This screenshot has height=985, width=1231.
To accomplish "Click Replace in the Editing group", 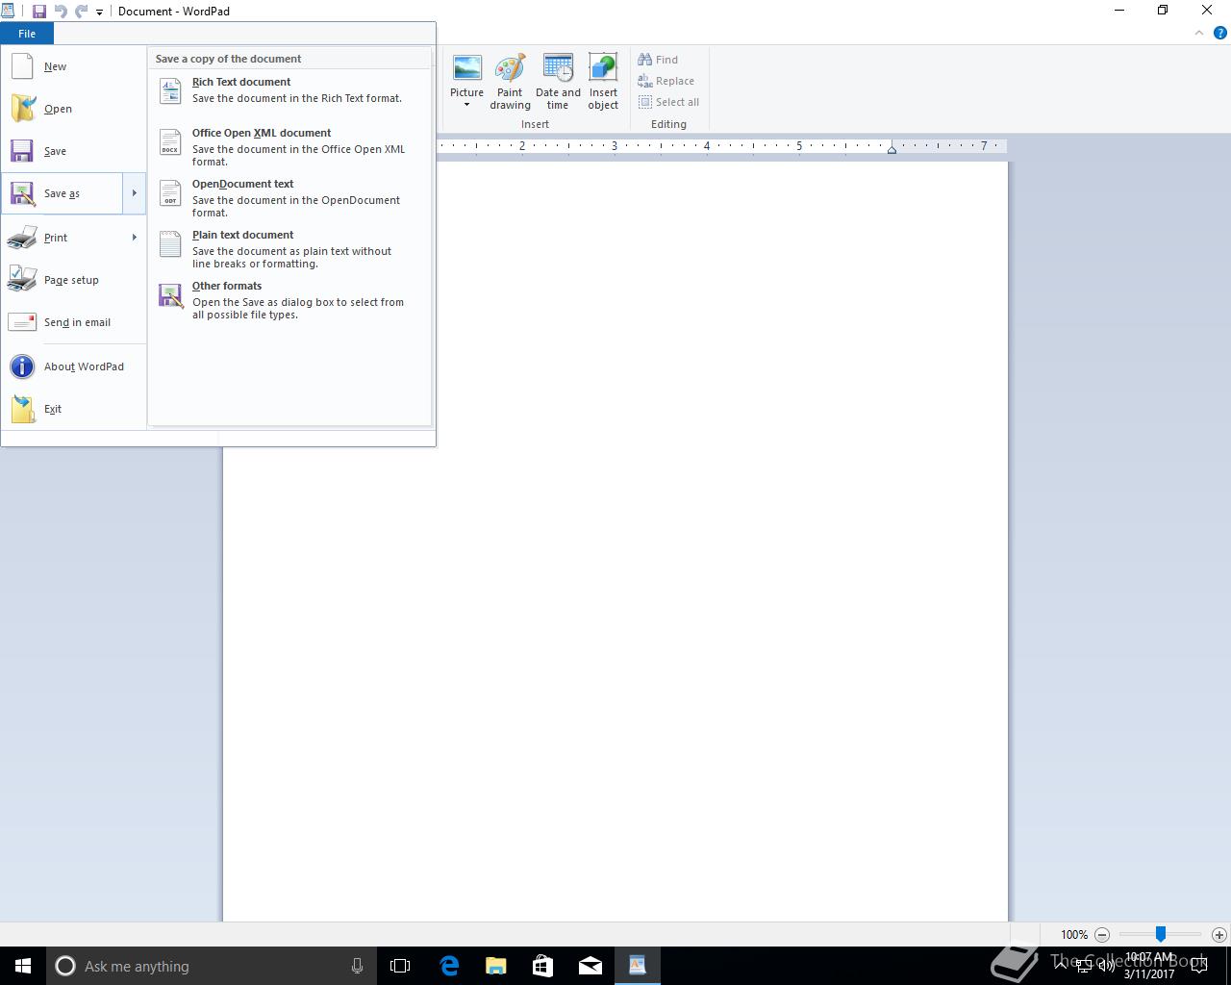I will coord(666,81).
